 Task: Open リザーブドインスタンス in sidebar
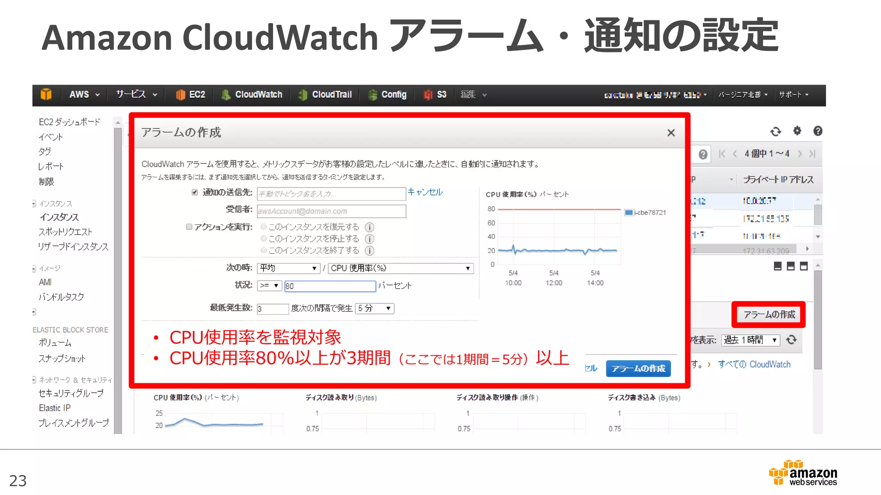[x=74, y=247]
